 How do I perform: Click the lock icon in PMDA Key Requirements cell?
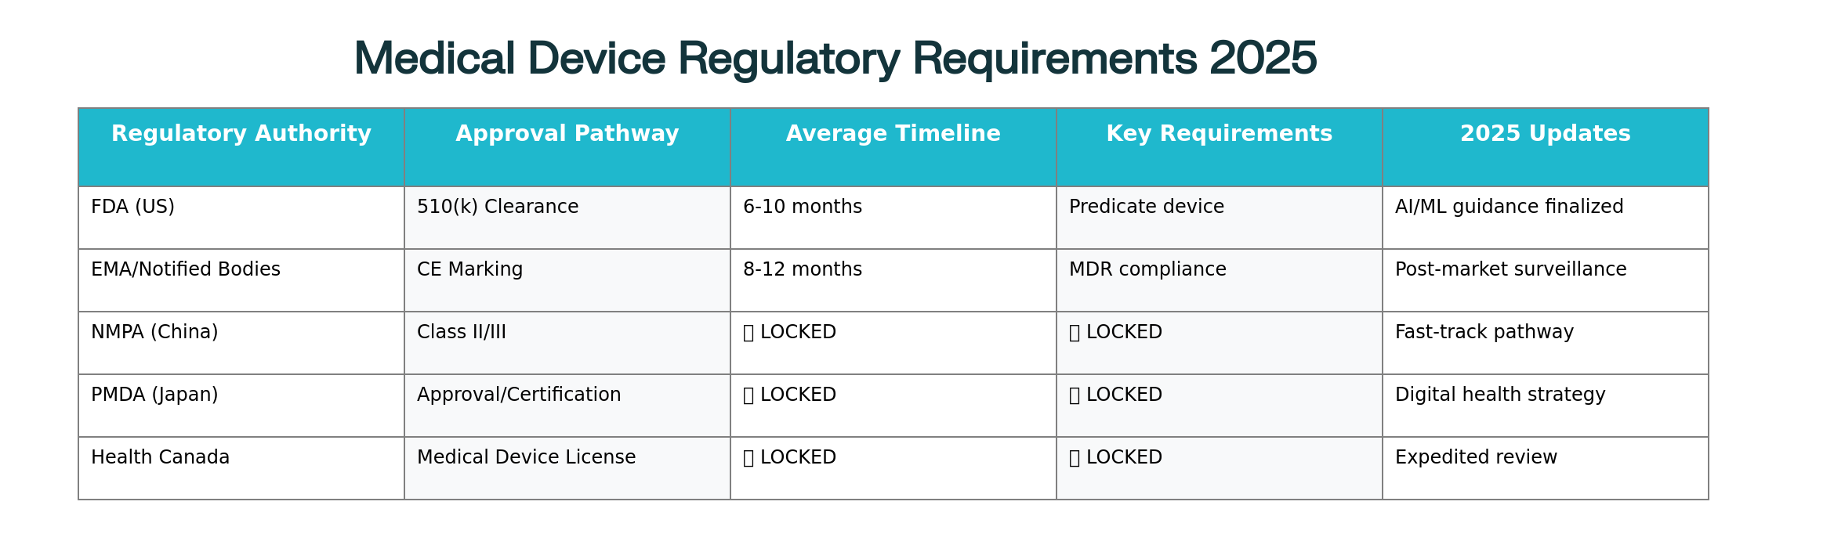(1075, 395)
